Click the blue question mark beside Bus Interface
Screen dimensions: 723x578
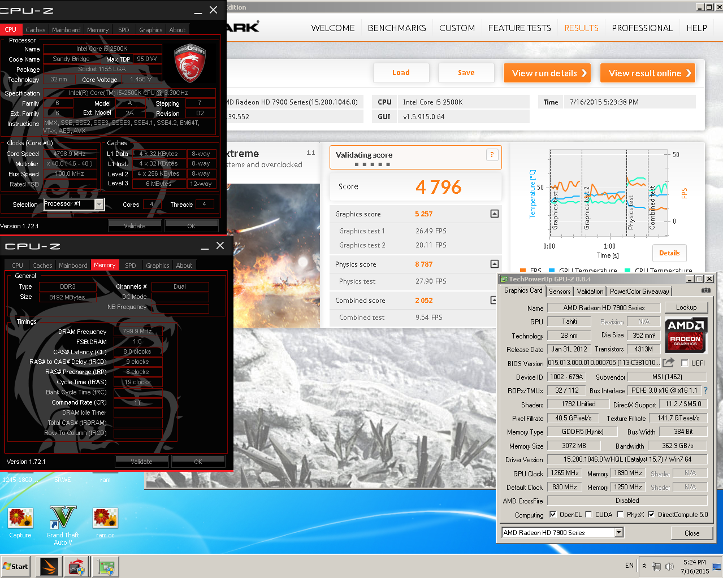point(705,390)
